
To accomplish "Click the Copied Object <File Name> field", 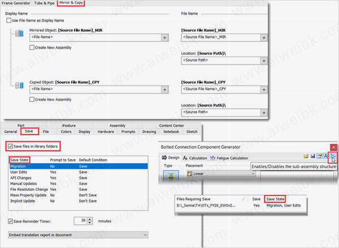I will [x=95, y=89].
